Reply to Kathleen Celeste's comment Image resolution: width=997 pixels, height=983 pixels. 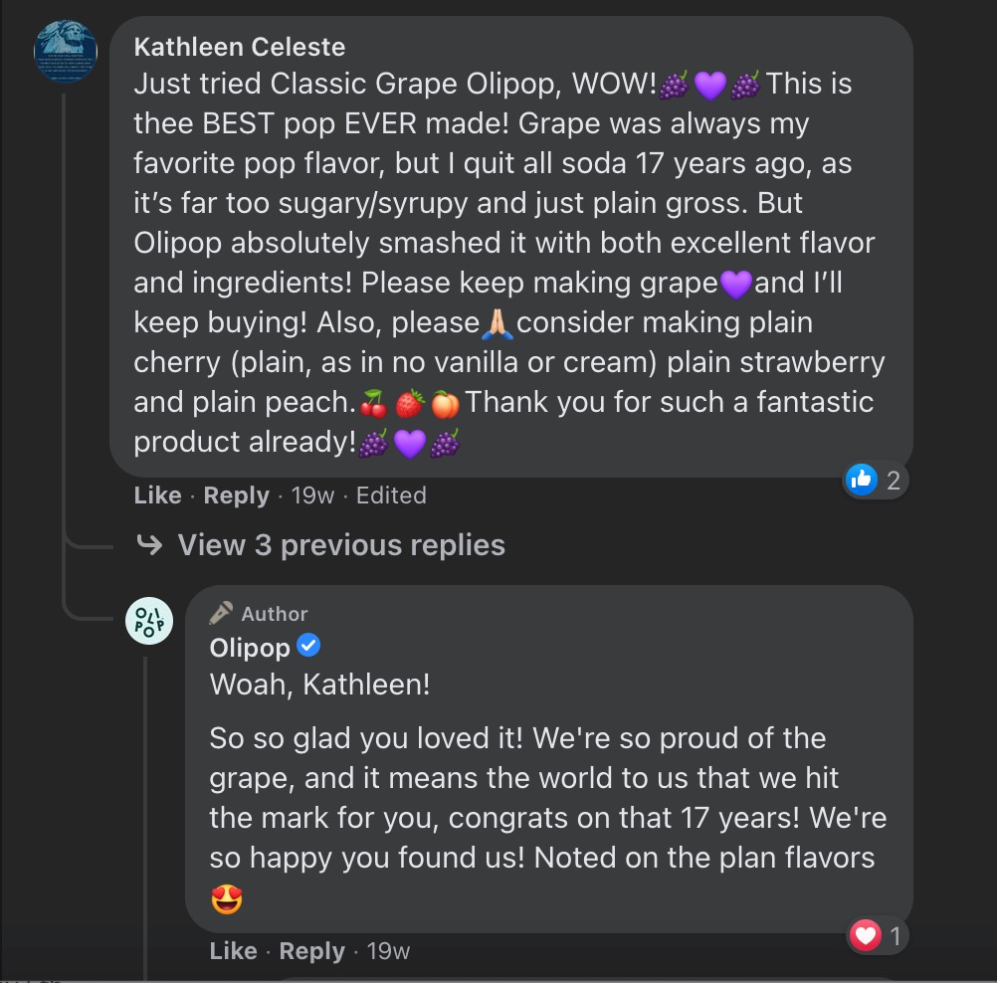point(236,495)
